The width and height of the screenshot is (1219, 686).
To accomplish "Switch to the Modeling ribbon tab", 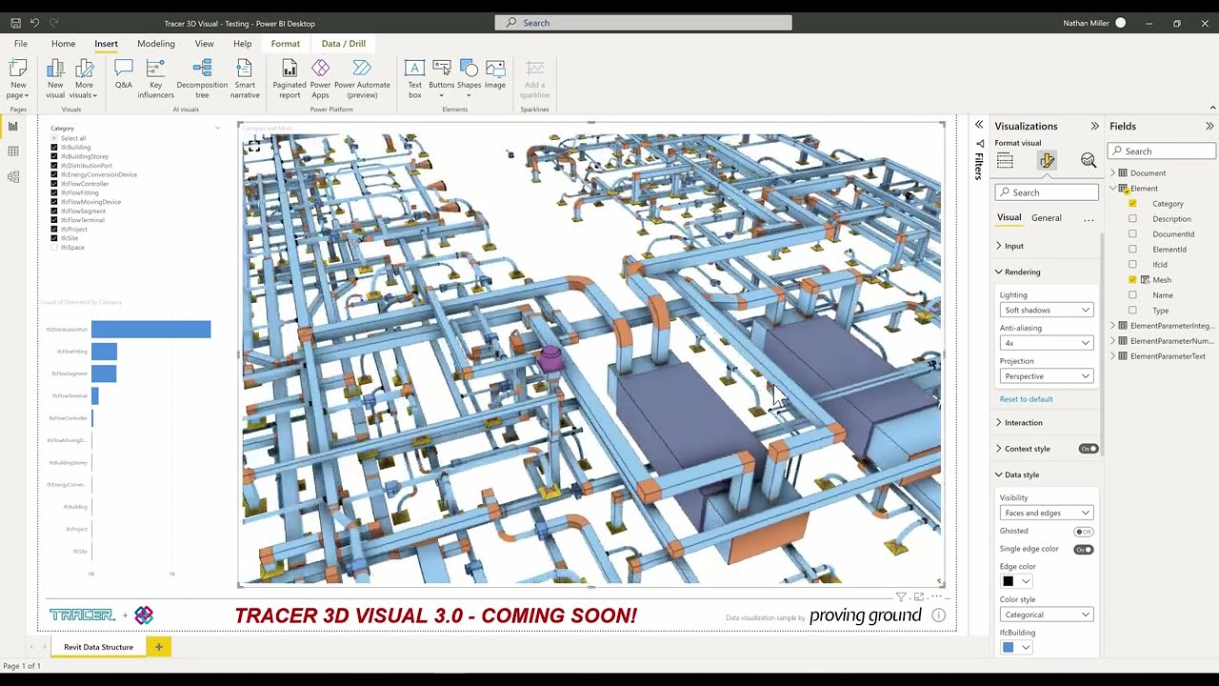I will [156, 44].
